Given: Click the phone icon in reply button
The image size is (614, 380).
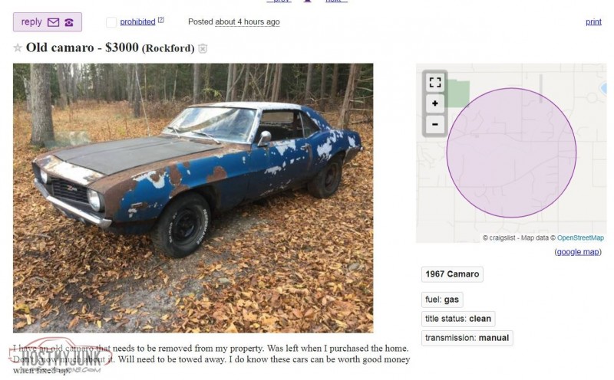Looking at the screenshot, I should 69,22.
